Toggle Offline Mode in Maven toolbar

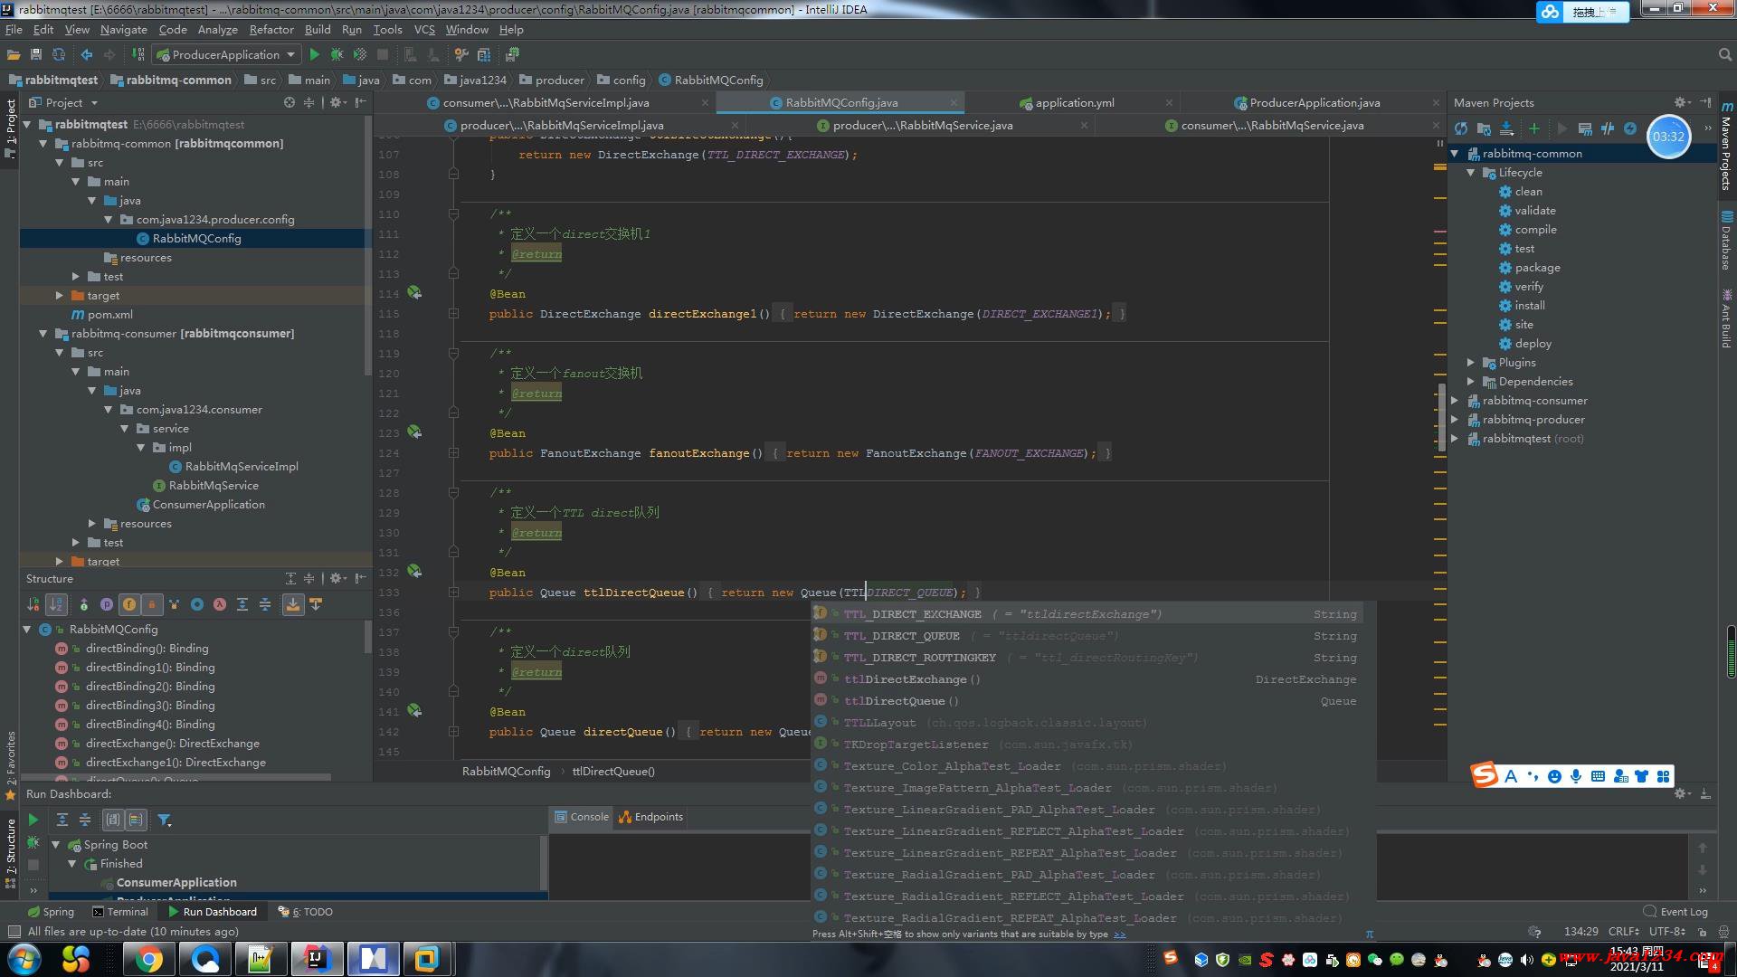pos(1608,128)
